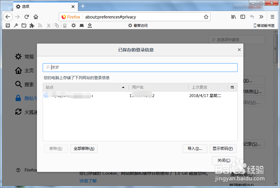Open the browser home page
The image size is (280, 188).
(x=36, y=17)
